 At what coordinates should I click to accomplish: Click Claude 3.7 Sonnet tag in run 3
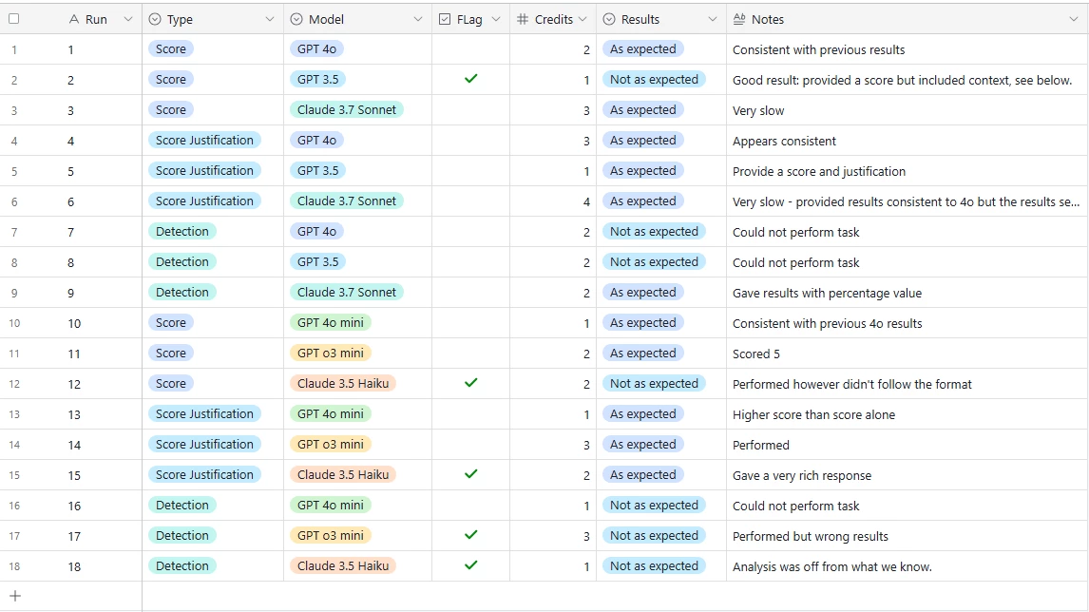(x=347, y=109)
